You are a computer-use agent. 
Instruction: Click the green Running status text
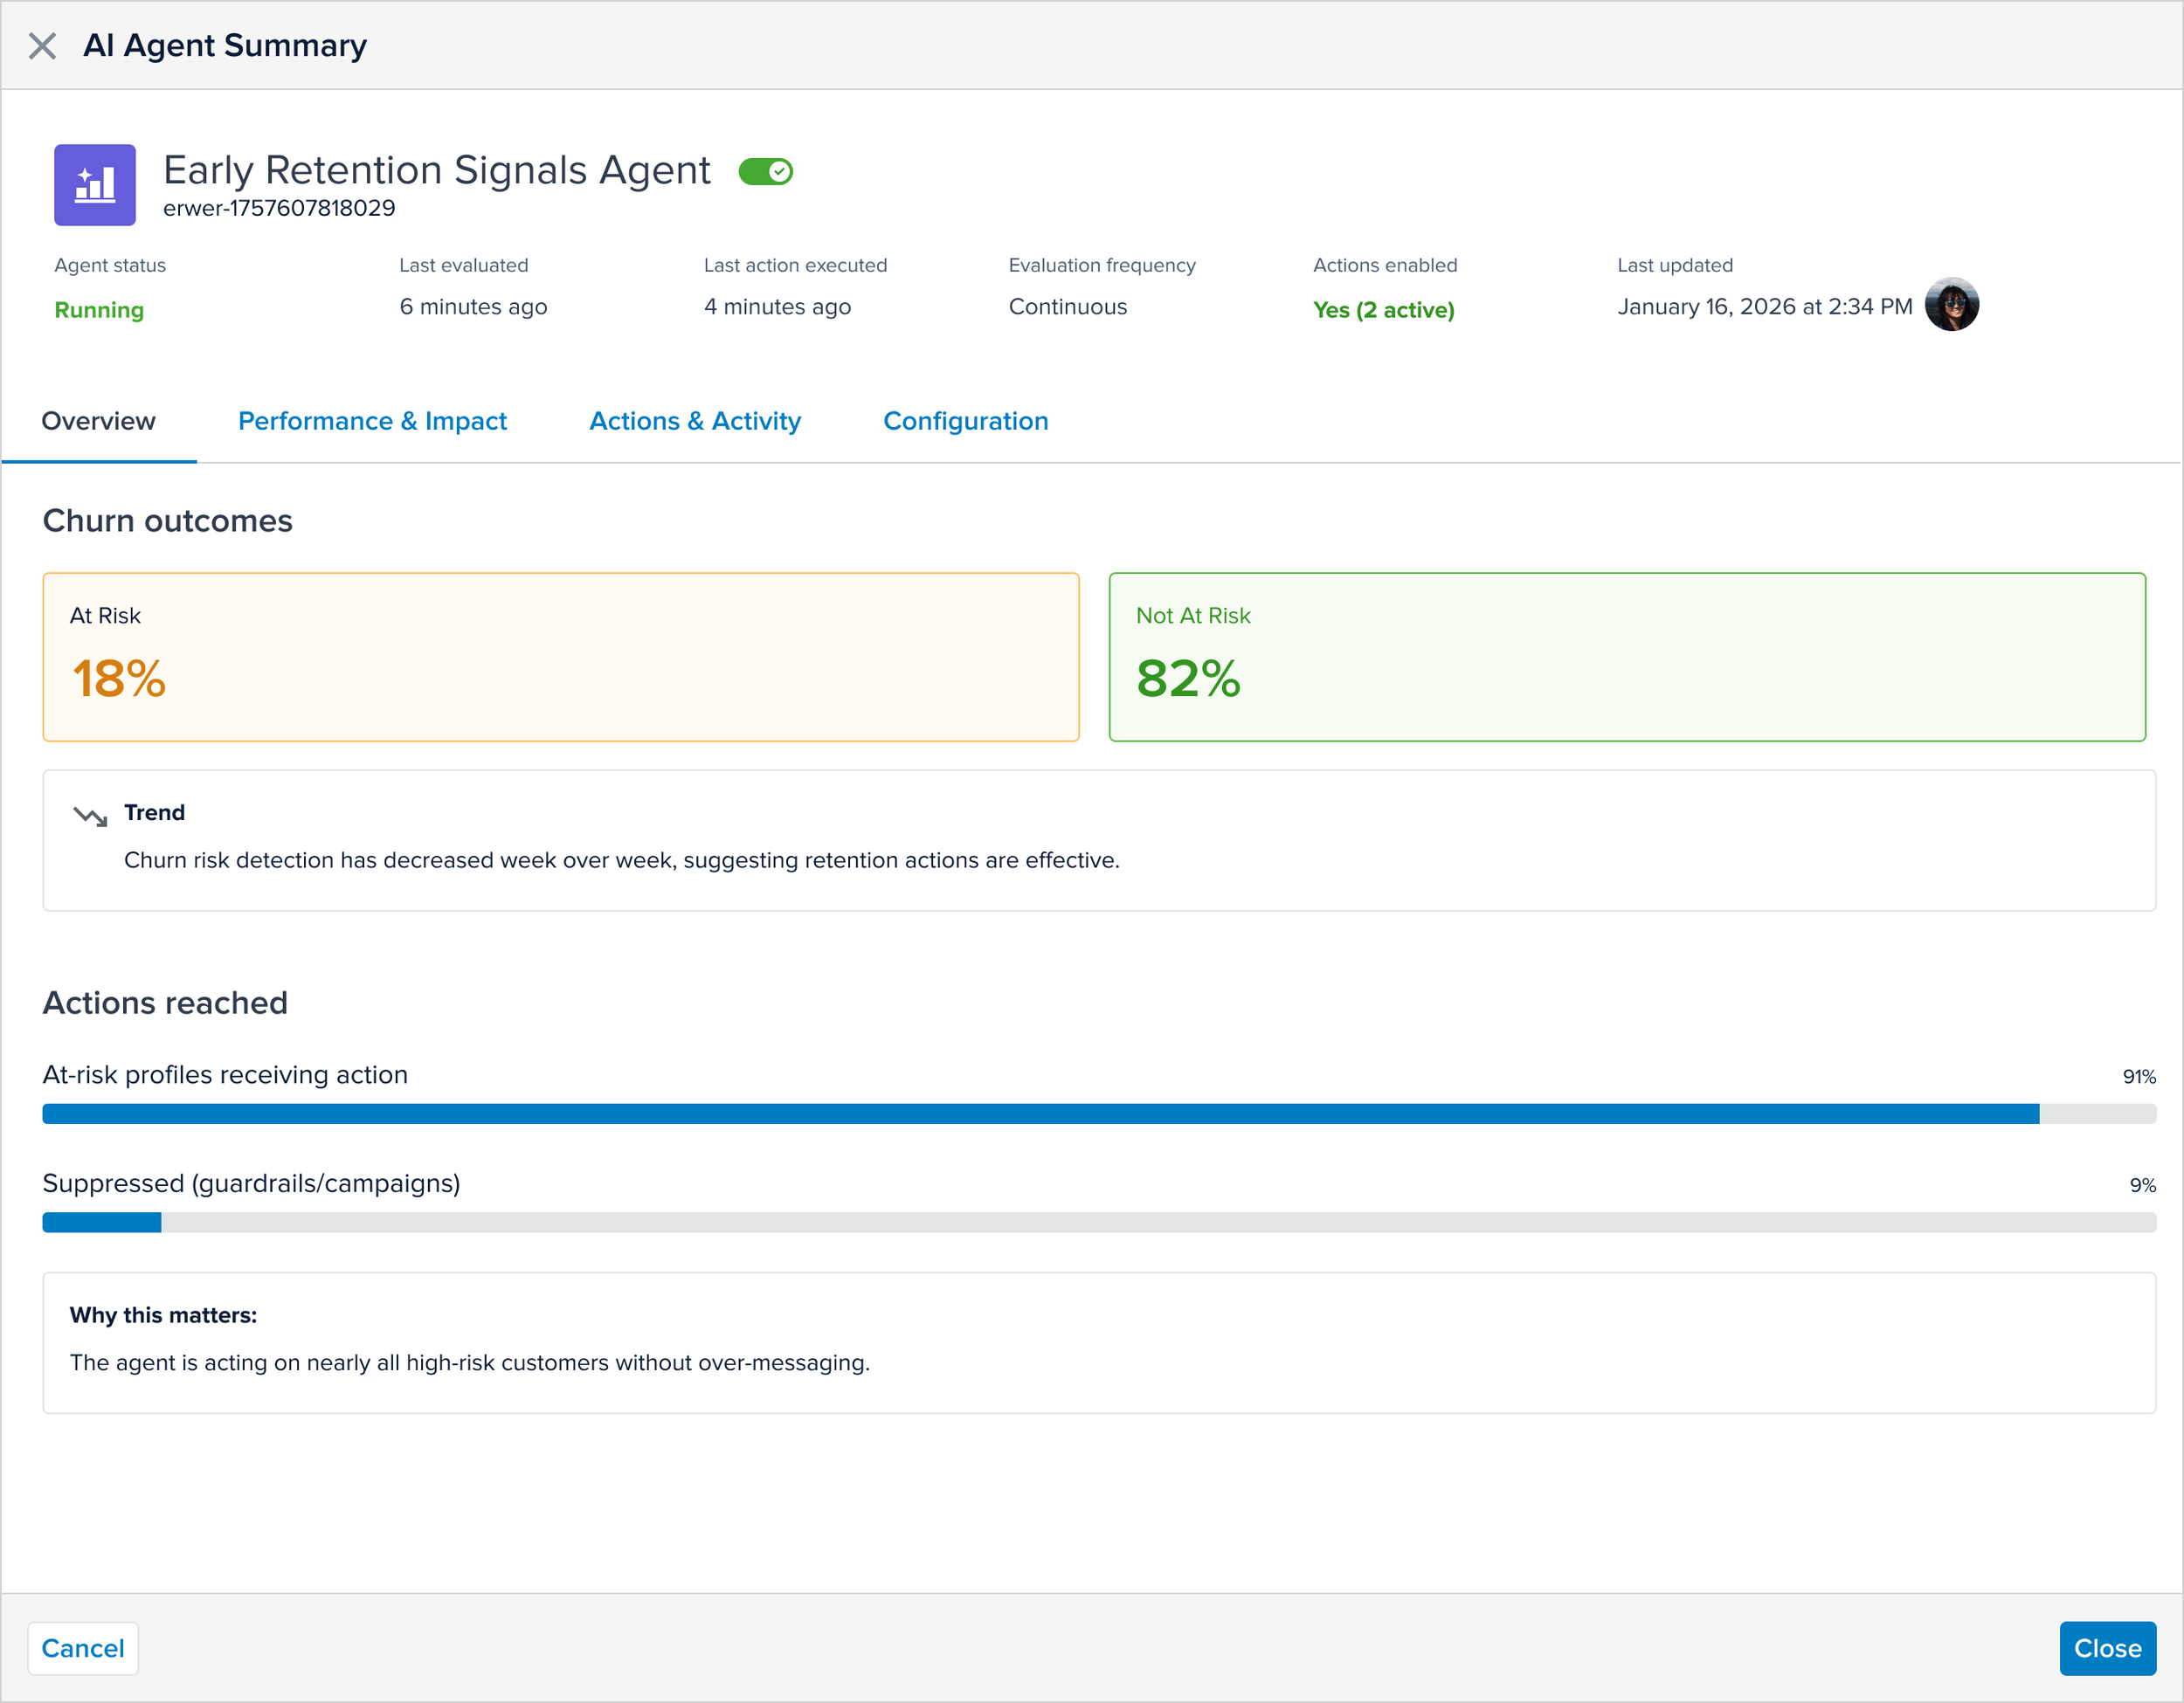pyautogui.click(x=99, y=310)
